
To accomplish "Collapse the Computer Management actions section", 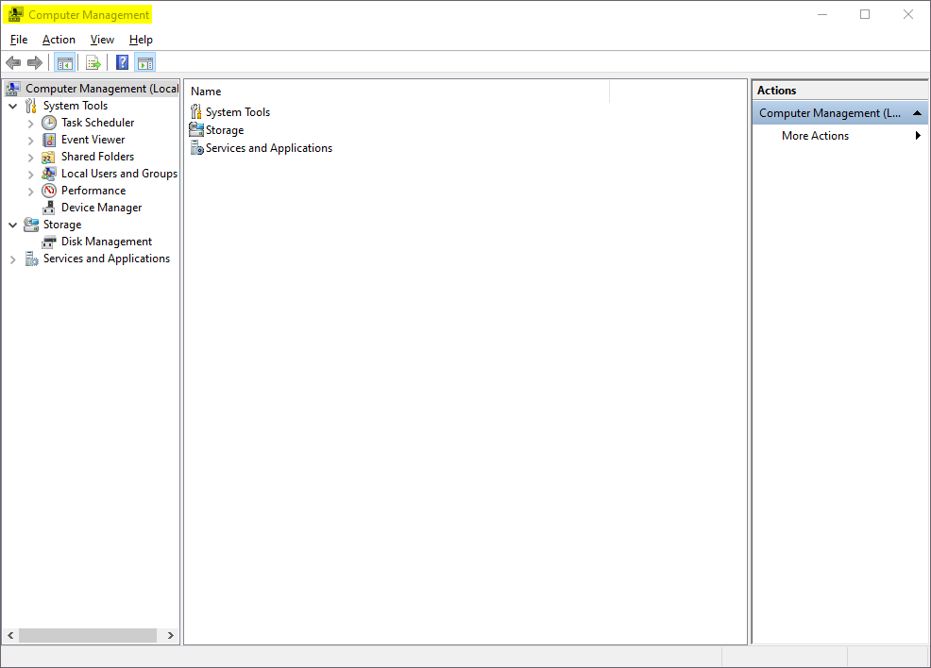I will [x=917, y=113].
